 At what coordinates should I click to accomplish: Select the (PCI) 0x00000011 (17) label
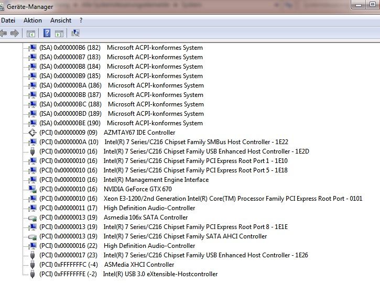coord(68,208)
